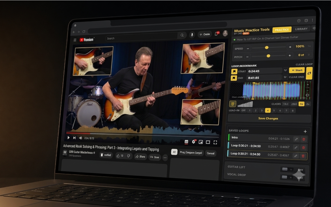Open the hamburger guide menu beside the logo
Screen dimensions: 331x207
(x=75, y=40)
